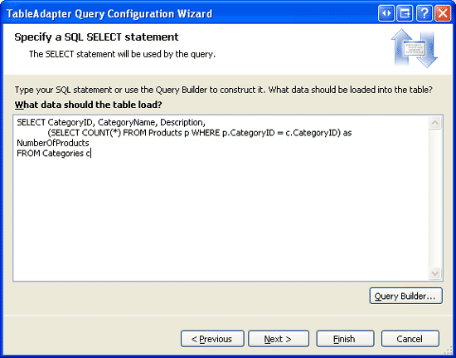Screen dimensions: 456x358
Task: Click on the word COUNT(*) in query
Action: click(x=101, y=133)
